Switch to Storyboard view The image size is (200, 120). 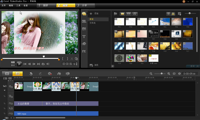click(7, 74)
